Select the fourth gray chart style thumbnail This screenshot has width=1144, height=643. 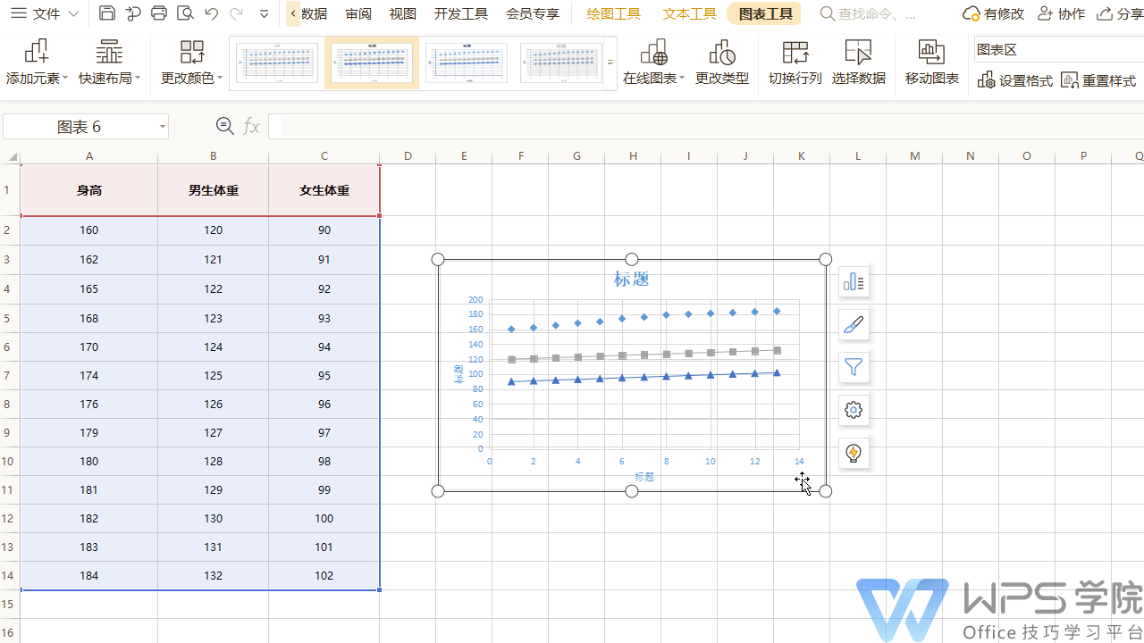click(x=561, y=63)
